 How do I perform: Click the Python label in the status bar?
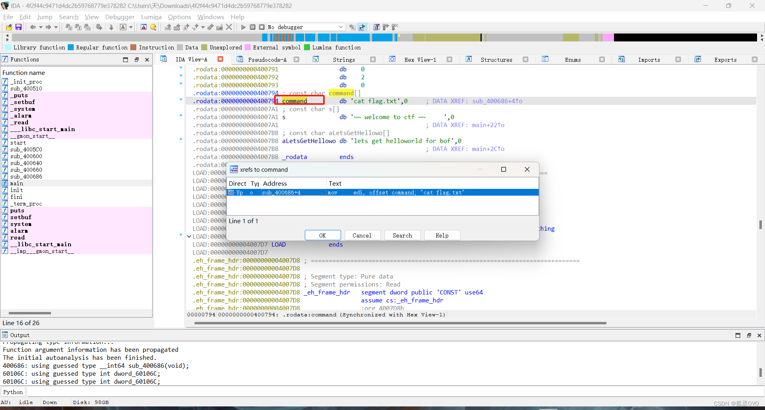point(13,392)
